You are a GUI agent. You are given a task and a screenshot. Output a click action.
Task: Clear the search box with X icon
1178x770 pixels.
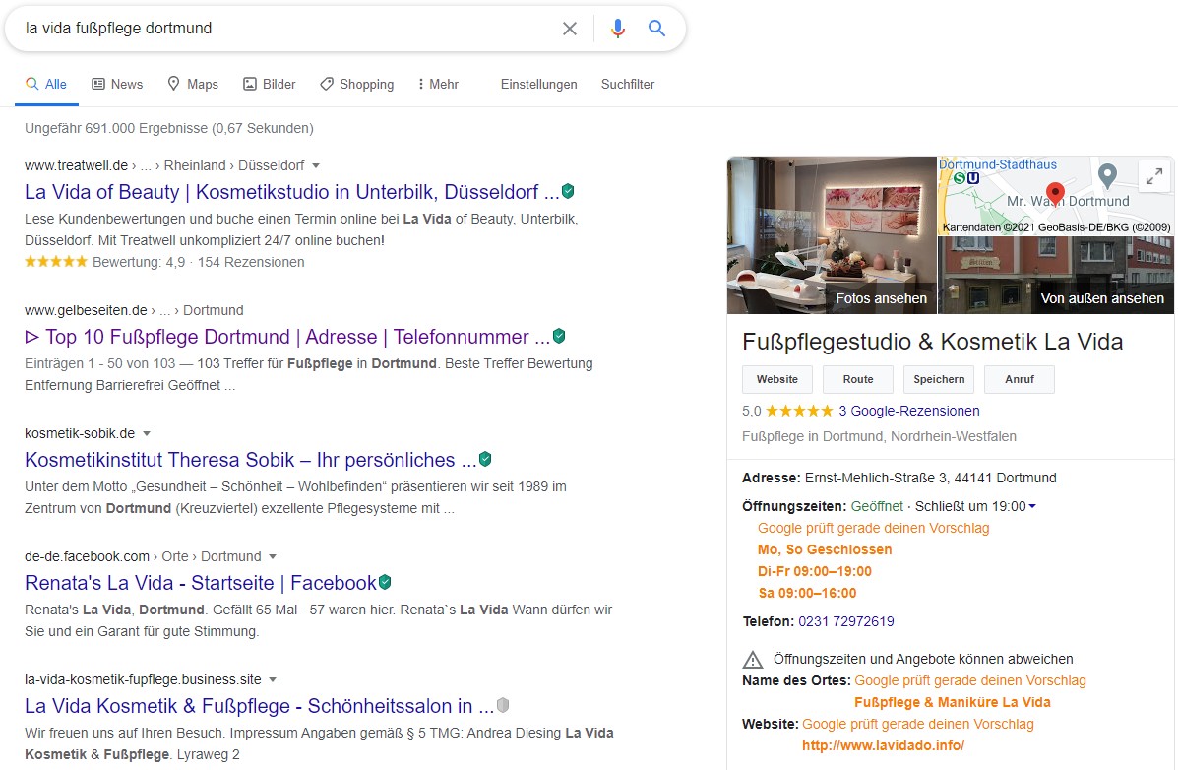pyautogui.click(x=570, y=29)
